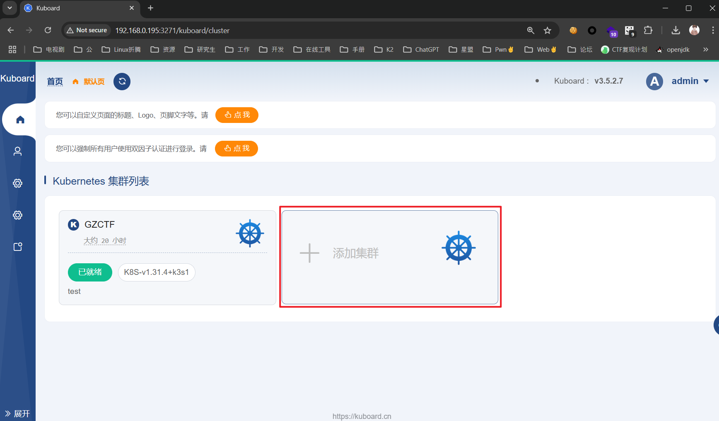The height and width of the screenshot is (421, 719).
Task: Open the Pwn bookmark folder
Action: (x=498, y=50)
